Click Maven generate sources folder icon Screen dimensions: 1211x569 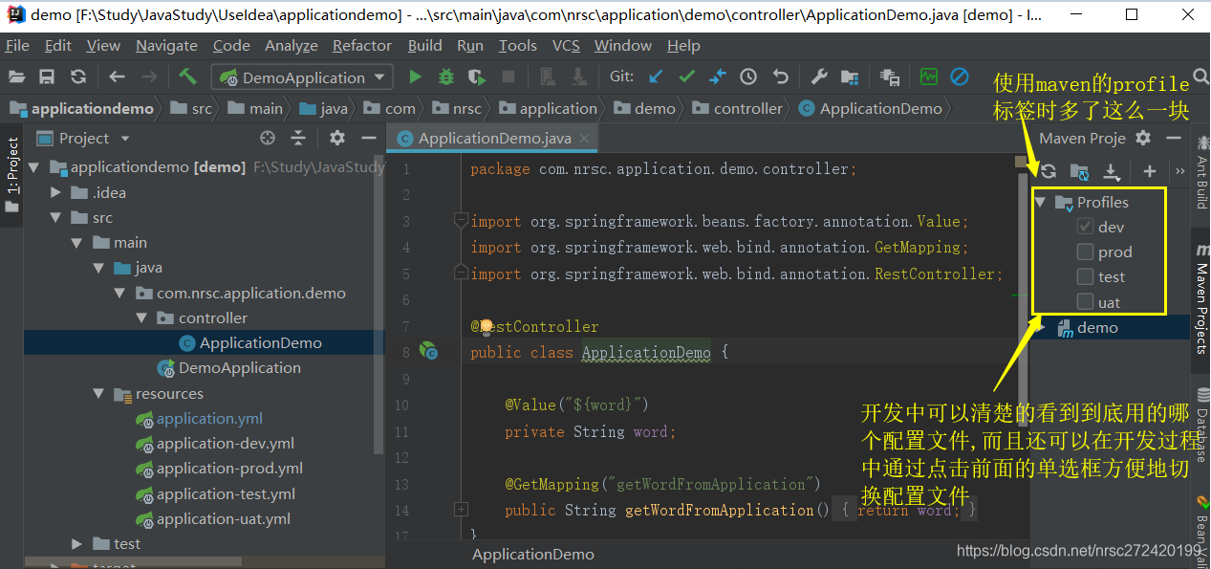pyautogui.click(x=1079, y=171)
